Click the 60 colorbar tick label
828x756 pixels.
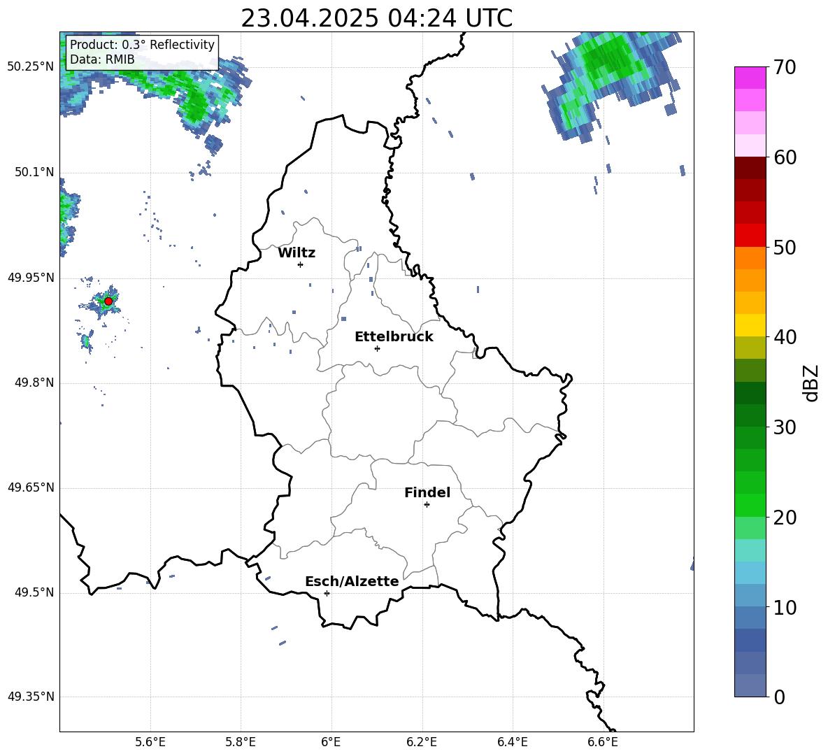pyautogui.click(x=785, y=157)
